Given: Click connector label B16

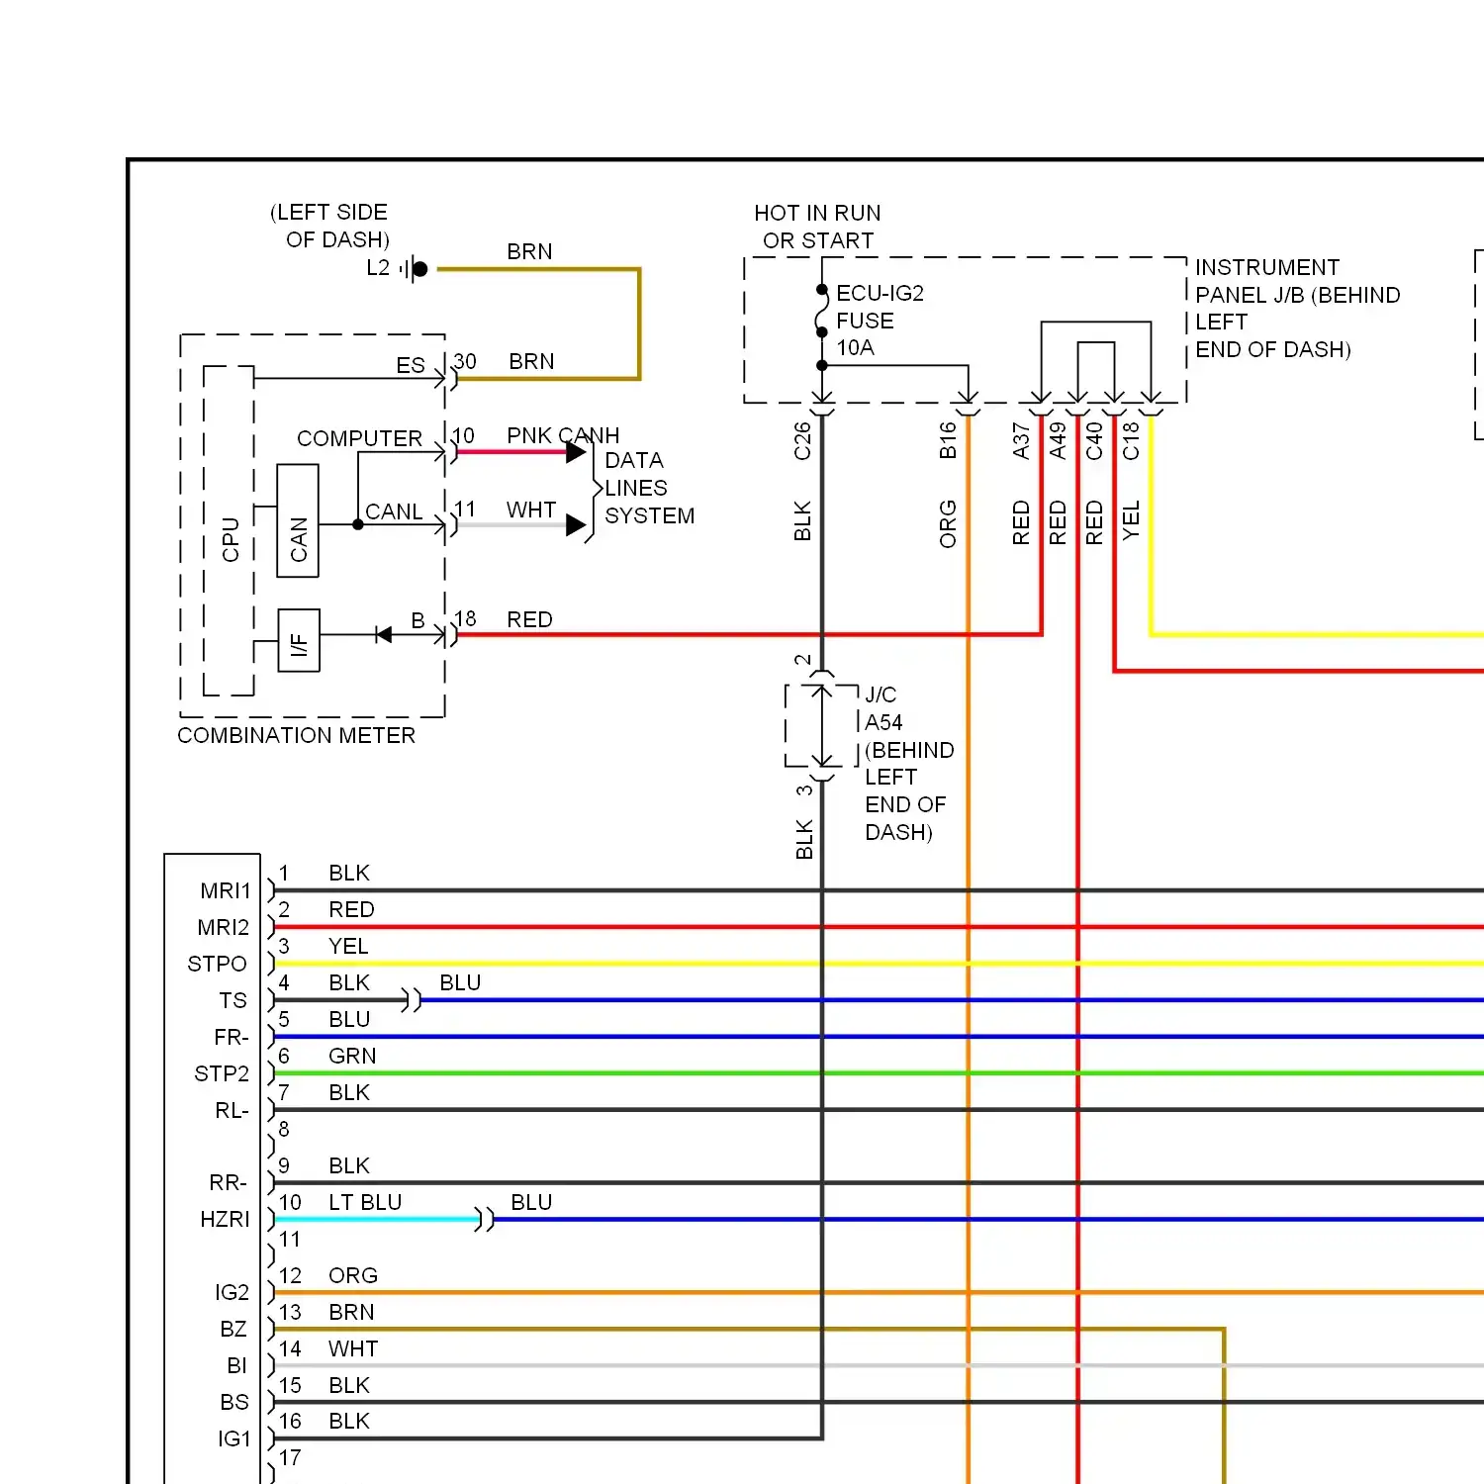Looking at the screenshot, I should pyautogui.click(x=948, y=440).
